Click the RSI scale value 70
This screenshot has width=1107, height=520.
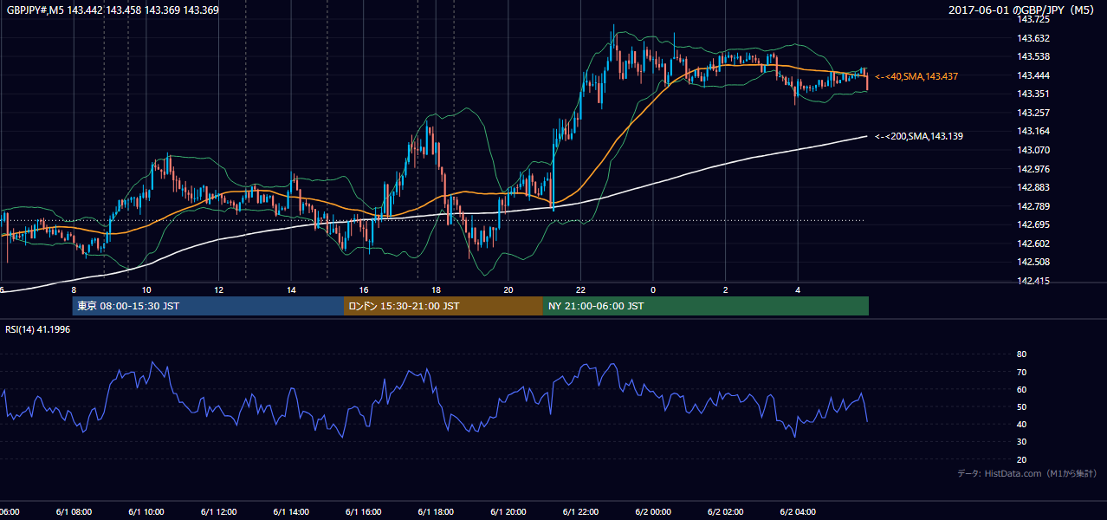pyautogui.click(x=1021, y=372)
